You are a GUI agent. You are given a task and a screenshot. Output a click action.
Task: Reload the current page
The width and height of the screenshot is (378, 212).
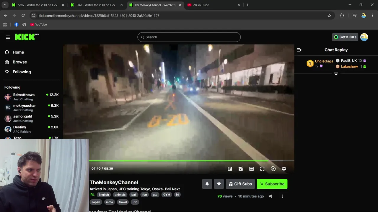pyautogui.click(x=23, y=16)
